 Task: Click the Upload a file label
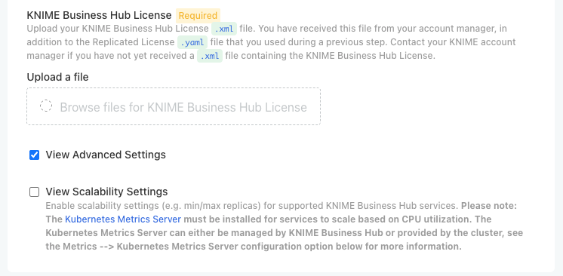(x=57, y=77)
